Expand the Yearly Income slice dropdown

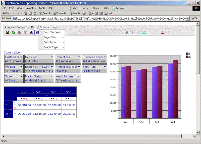pyautogui.click(x=79, y=76)
